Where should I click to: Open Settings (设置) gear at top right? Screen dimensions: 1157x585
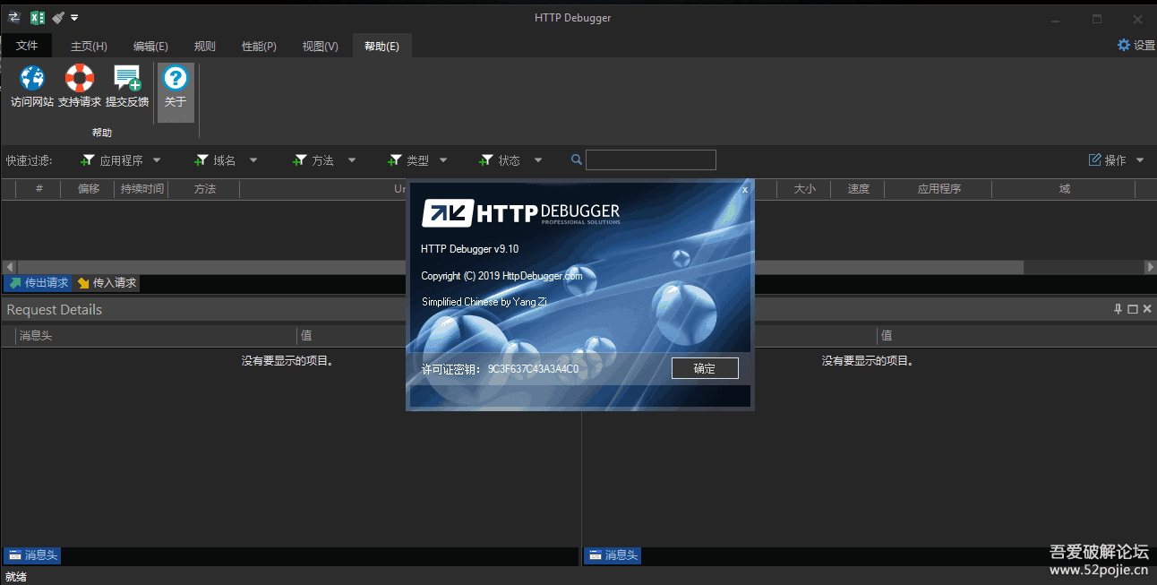pos(1136,45)
